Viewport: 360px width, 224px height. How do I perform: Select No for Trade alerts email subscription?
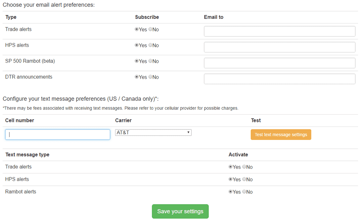click(151, 29)
